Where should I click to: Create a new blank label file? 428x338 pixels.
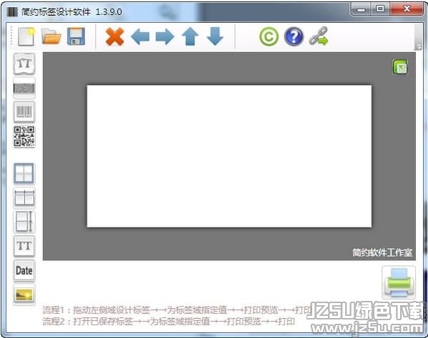(x=26, y=36)
